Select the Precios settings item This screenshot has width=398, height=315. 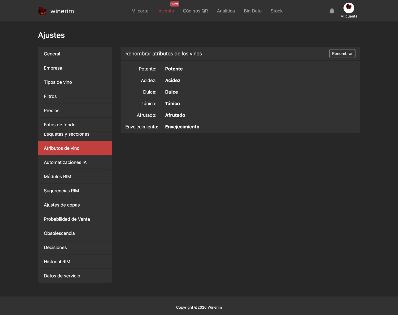click(75, 110)
